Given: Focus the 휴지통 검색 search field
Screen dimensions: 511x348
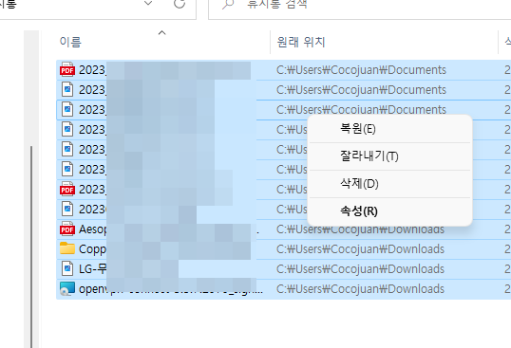Looking at the screenshot, I should (x=360, y=6).
